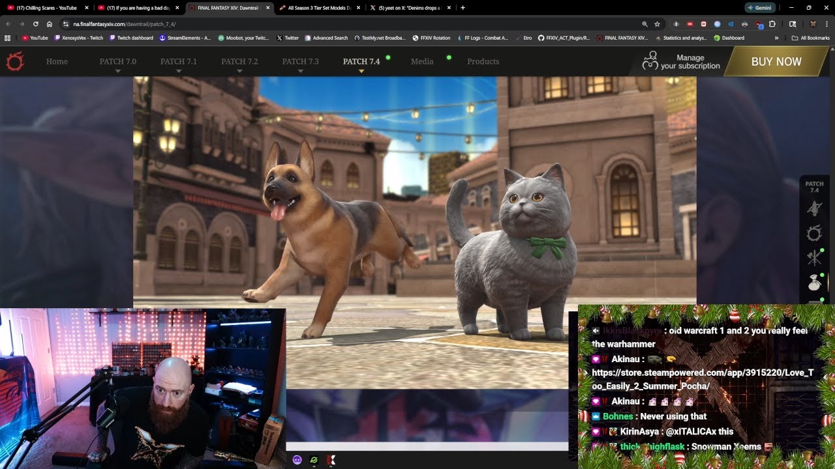Image resolution: width=835 pixels, height=469 pixels.
Task: Go back in browser history
Action: [x=8, y=23]
